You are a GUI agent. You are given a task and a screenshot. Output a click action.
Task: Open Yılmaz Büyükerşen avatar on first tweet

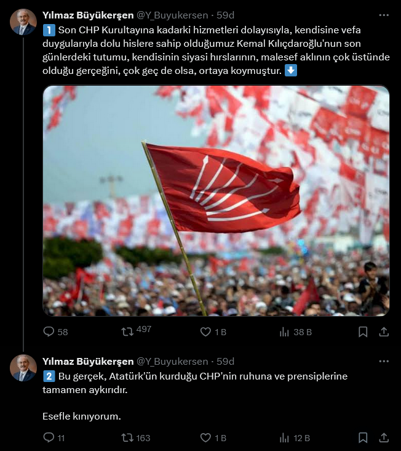coord(23,22)
